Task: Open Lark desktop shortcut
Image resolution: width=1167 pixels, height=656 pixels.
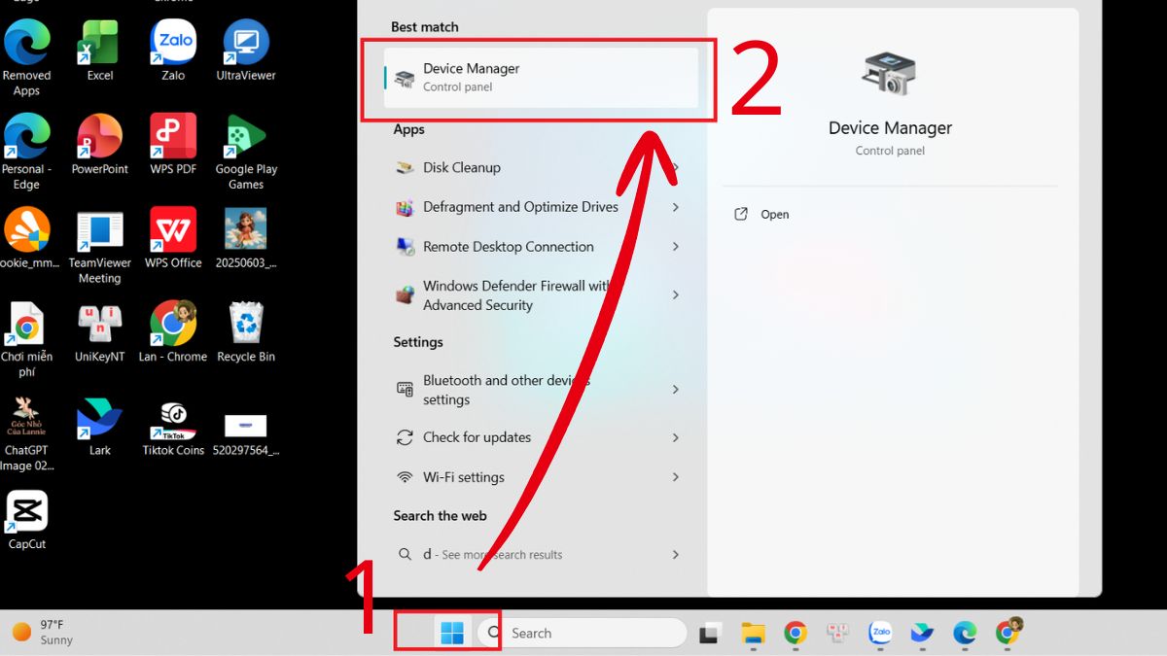Action: 99,426
